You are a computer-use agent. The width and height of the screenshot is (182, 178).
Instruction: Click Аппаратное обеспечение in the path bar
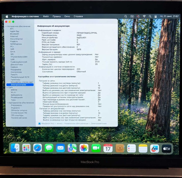coord(76,123)
